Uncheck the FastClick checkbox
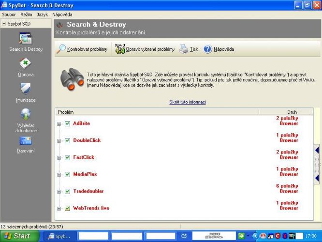The image size is (322, 242). click(67, 157)
